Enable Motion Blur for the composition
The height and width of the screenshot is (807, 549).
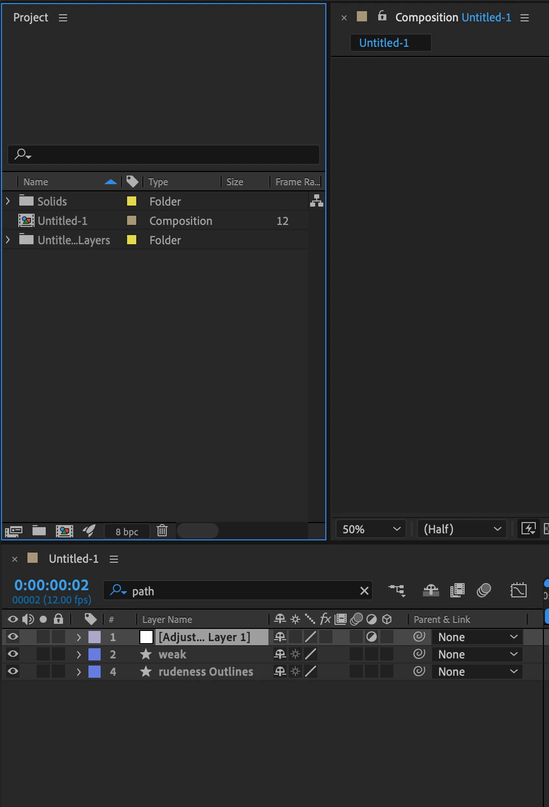pyautogui.click(x=484, y=590)
